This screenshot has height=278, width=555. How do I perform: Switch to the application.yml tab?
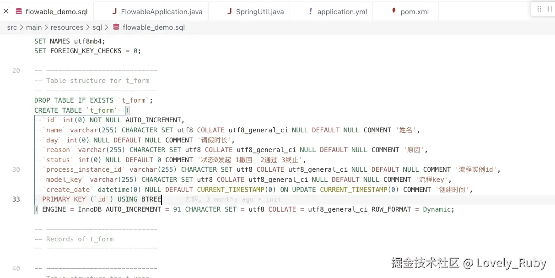[337, 11]
